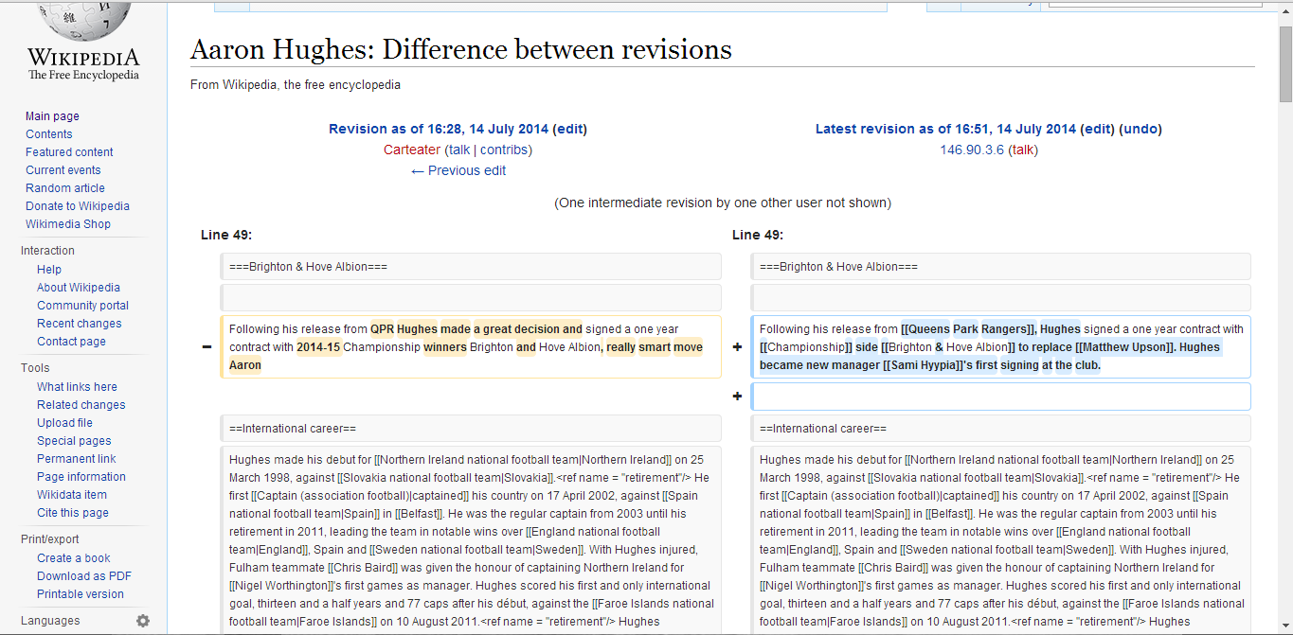Click the added paragraph mentioning Queens Park Rangers
1293x635 pixels.
[x=1001, y=347]
